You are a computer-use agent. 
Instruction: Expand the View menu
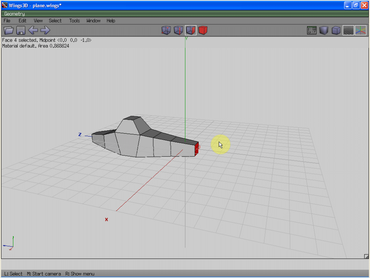pyautogui.click(x=38, y=21)
